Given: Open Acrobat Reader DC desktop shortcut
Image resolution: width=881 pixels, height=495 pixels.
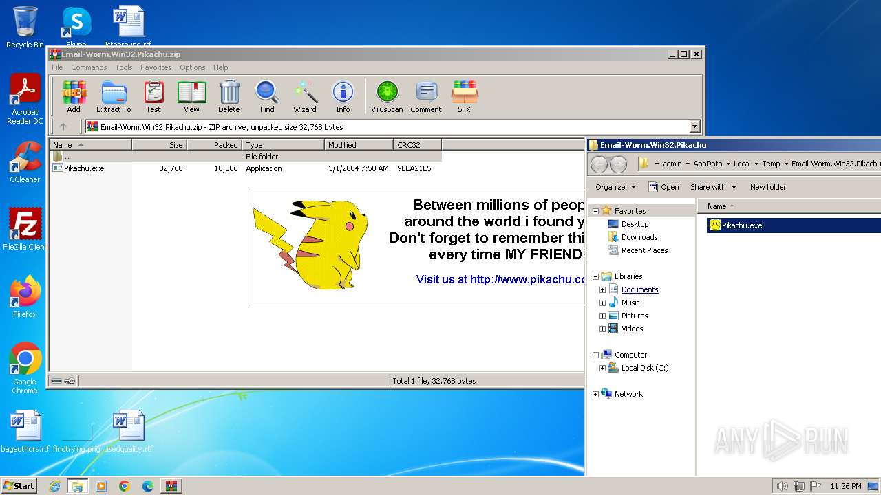Looking at the screenshot, I should (x=25, y=99).
